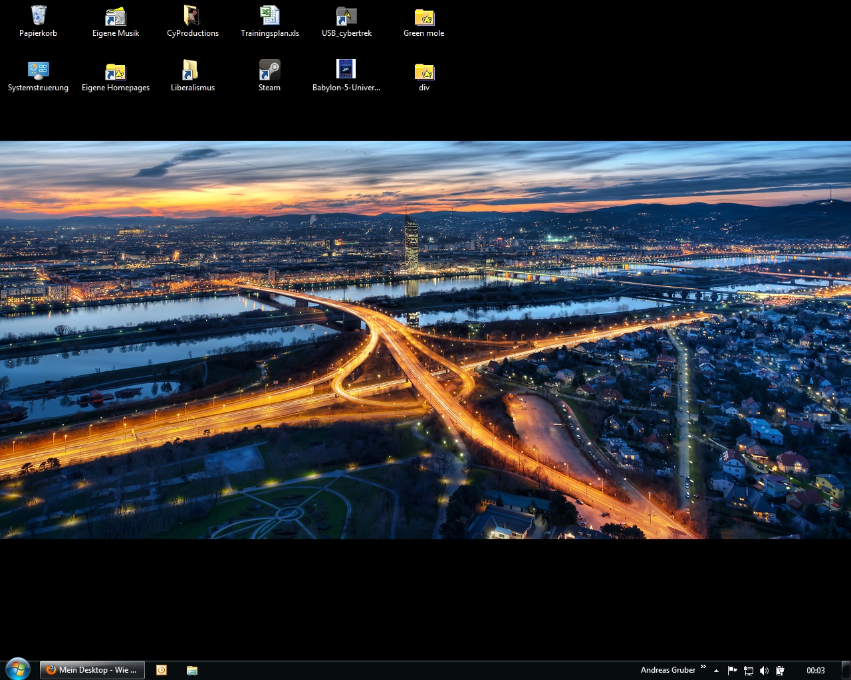851x680 pixels.
Task: Open the Systemsteuerung control panel icon
Action: tap(39, 70)
